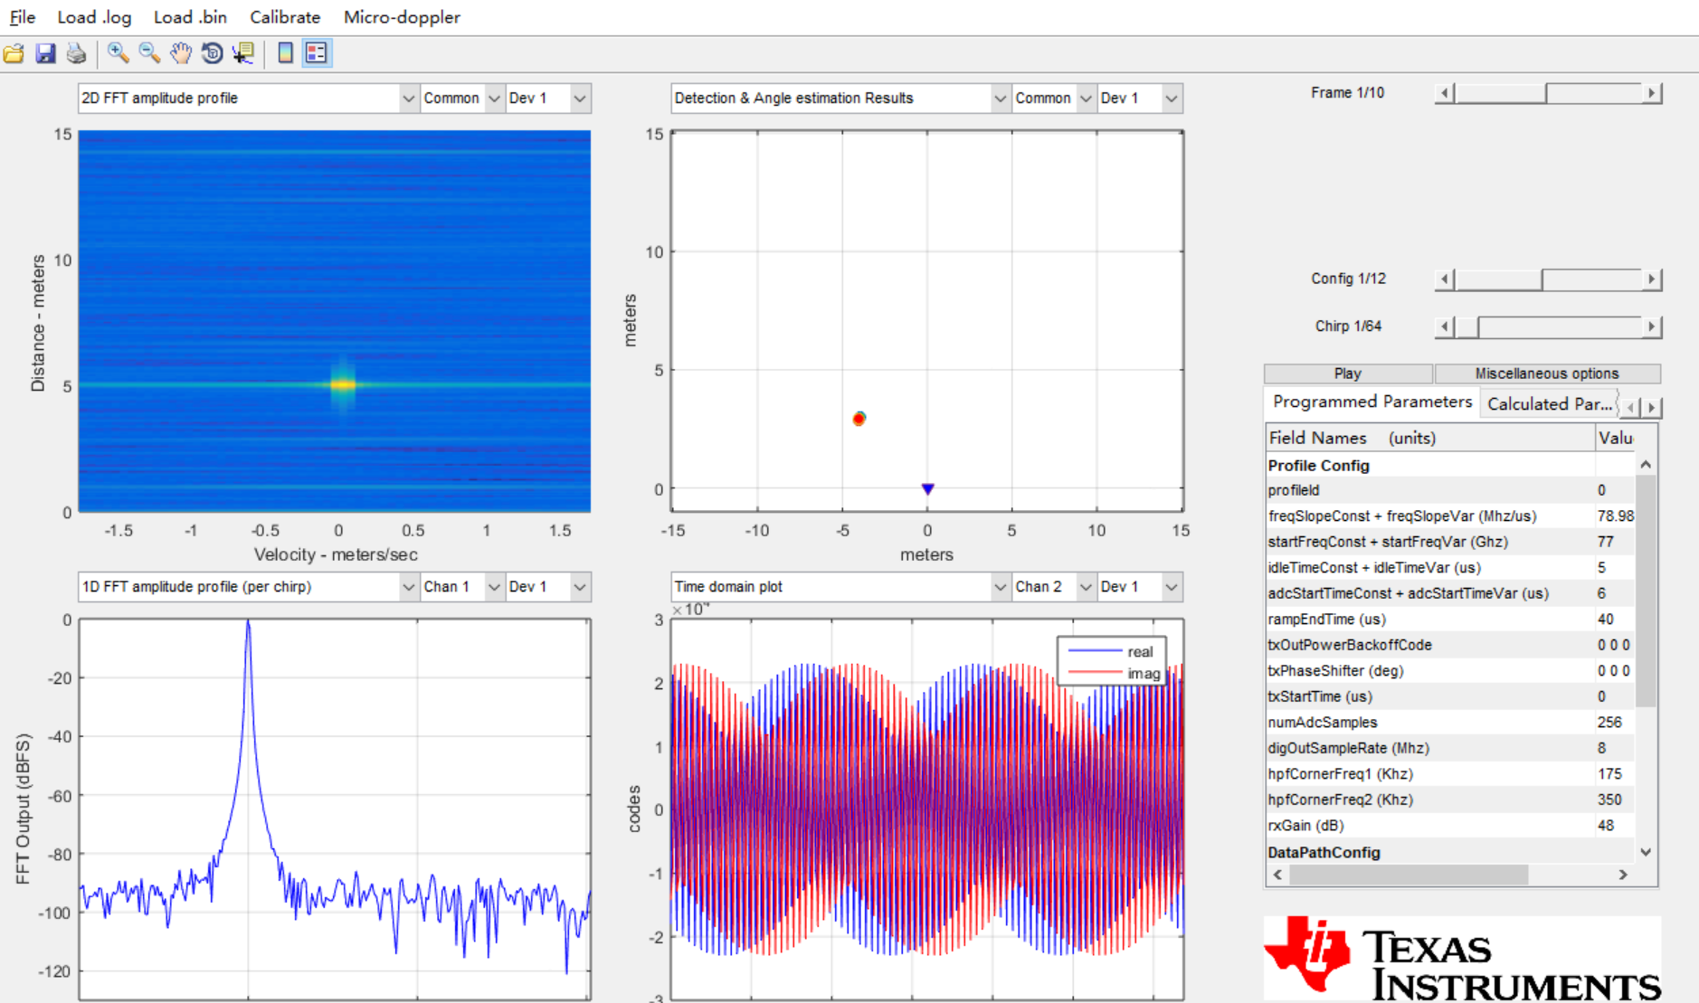Switch to the Programmed Parameters tab

[1372, 402]
